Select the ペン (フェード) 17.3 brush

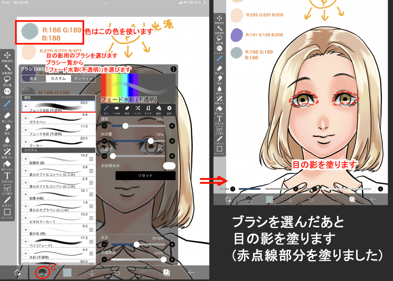click(x=58, y=241)
